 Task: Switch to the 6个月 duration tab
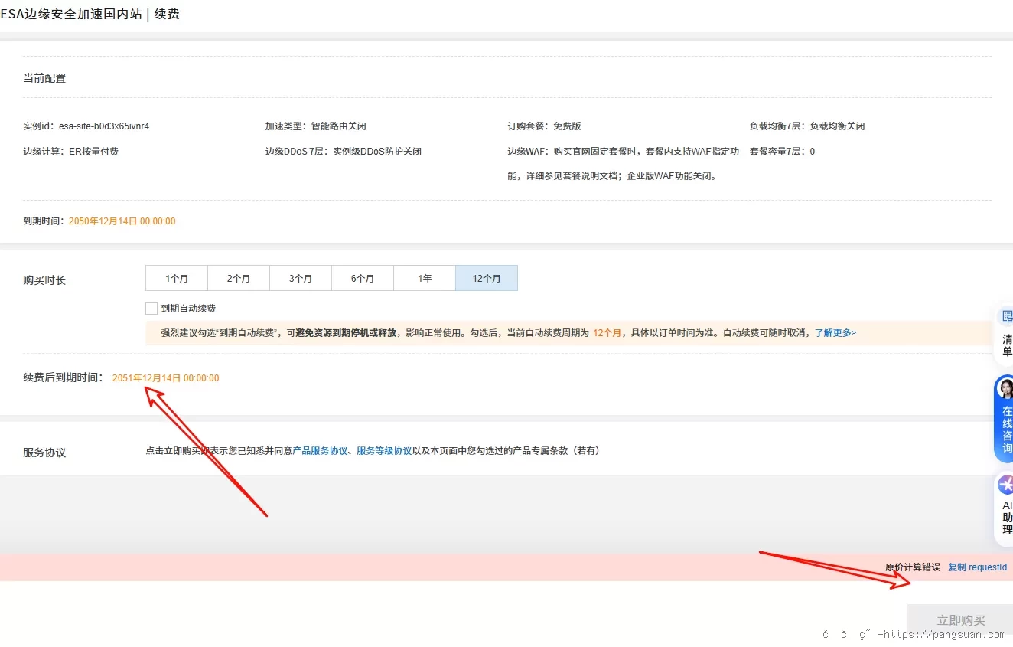(x=362, y=278)
